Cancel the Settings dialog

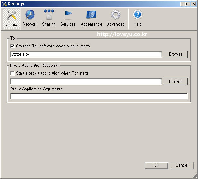[182, 165]
